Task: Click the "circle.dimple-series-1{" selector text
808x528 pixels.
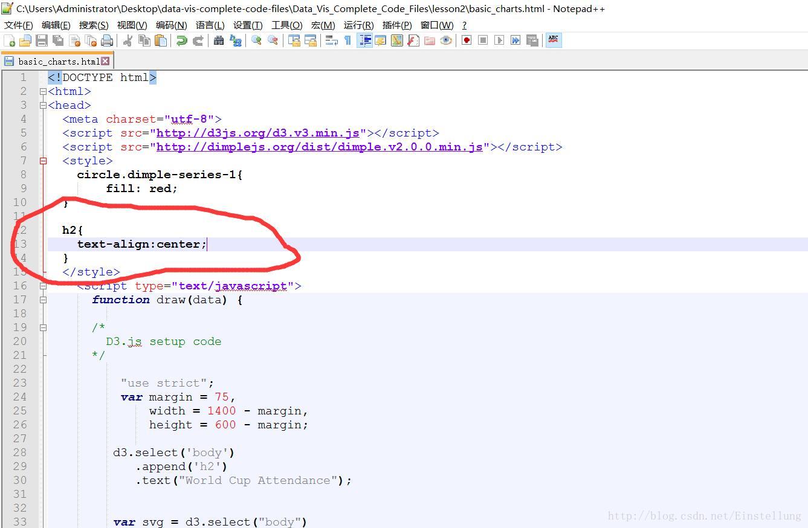Action: (x=160, y=175)
